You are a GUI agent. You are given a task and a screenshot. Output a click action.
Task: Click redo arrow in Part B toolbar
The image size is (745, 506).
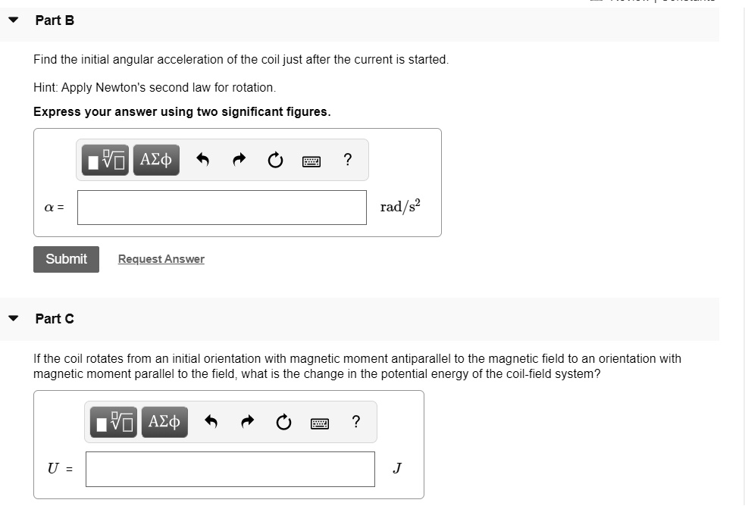click(x=239, y=160)
